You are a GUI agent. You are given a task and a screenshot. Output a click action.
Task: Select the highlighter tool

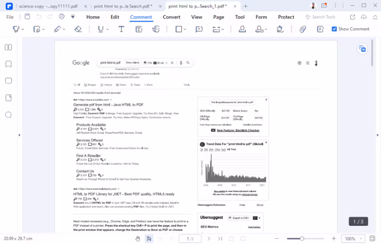tap(16, 29)
